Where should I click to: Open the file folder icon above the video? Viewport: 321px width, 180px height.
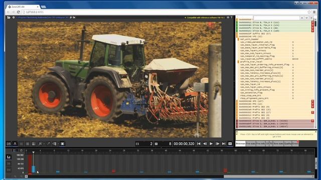[x=9, y=17]
